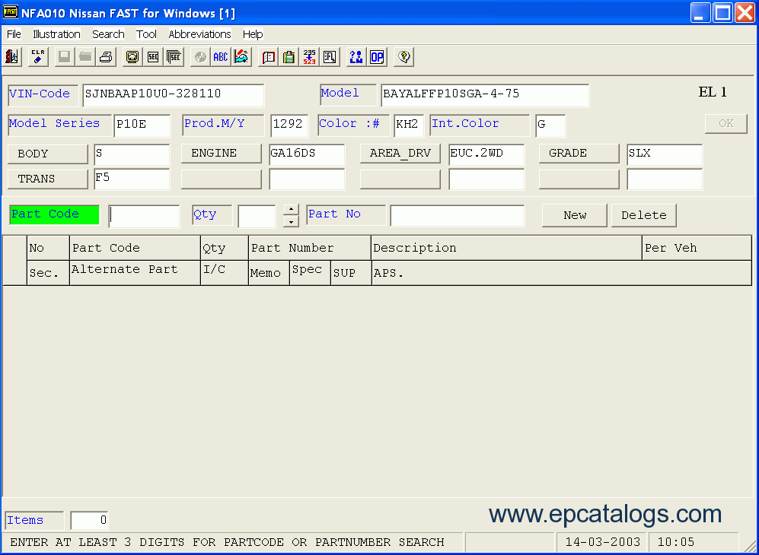This screenshot has height=555, width=759.
Task: Decrease Qty with the down arrow
Action: click(x=291, y=222)
